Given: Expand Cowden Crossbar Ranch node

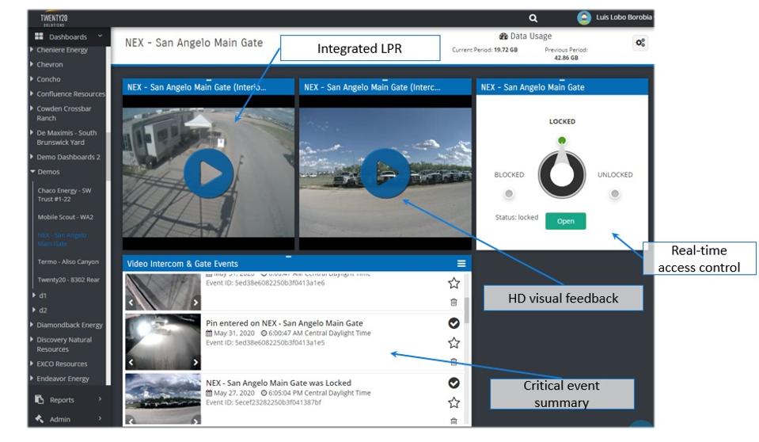Looking at the screenshot, I should (32, 108).
